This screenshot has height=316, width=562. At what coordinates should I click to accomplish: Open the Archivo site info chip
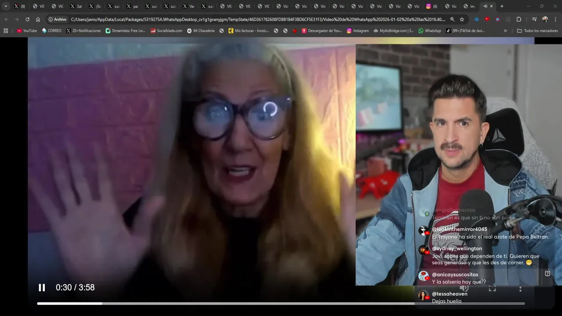pos(58,19)
